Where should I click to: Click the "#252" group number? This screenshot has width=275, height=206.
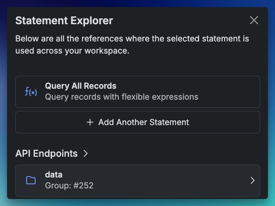pos(83,185)
